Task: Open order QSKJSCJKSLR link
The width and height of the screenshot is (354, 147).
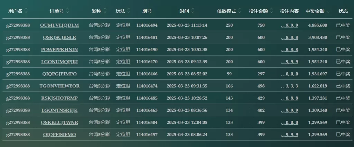Action: click(59, 37)
